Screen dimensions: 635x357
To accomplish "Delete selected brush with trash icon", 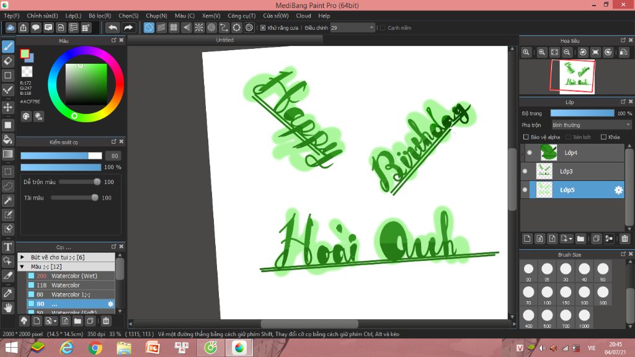I will (x=105, y=321).
